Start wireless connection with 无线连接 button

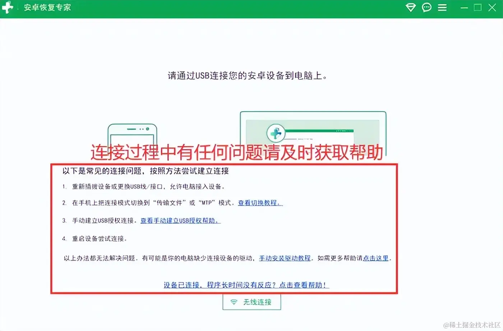pyautogui.click(x=251, y=302)
